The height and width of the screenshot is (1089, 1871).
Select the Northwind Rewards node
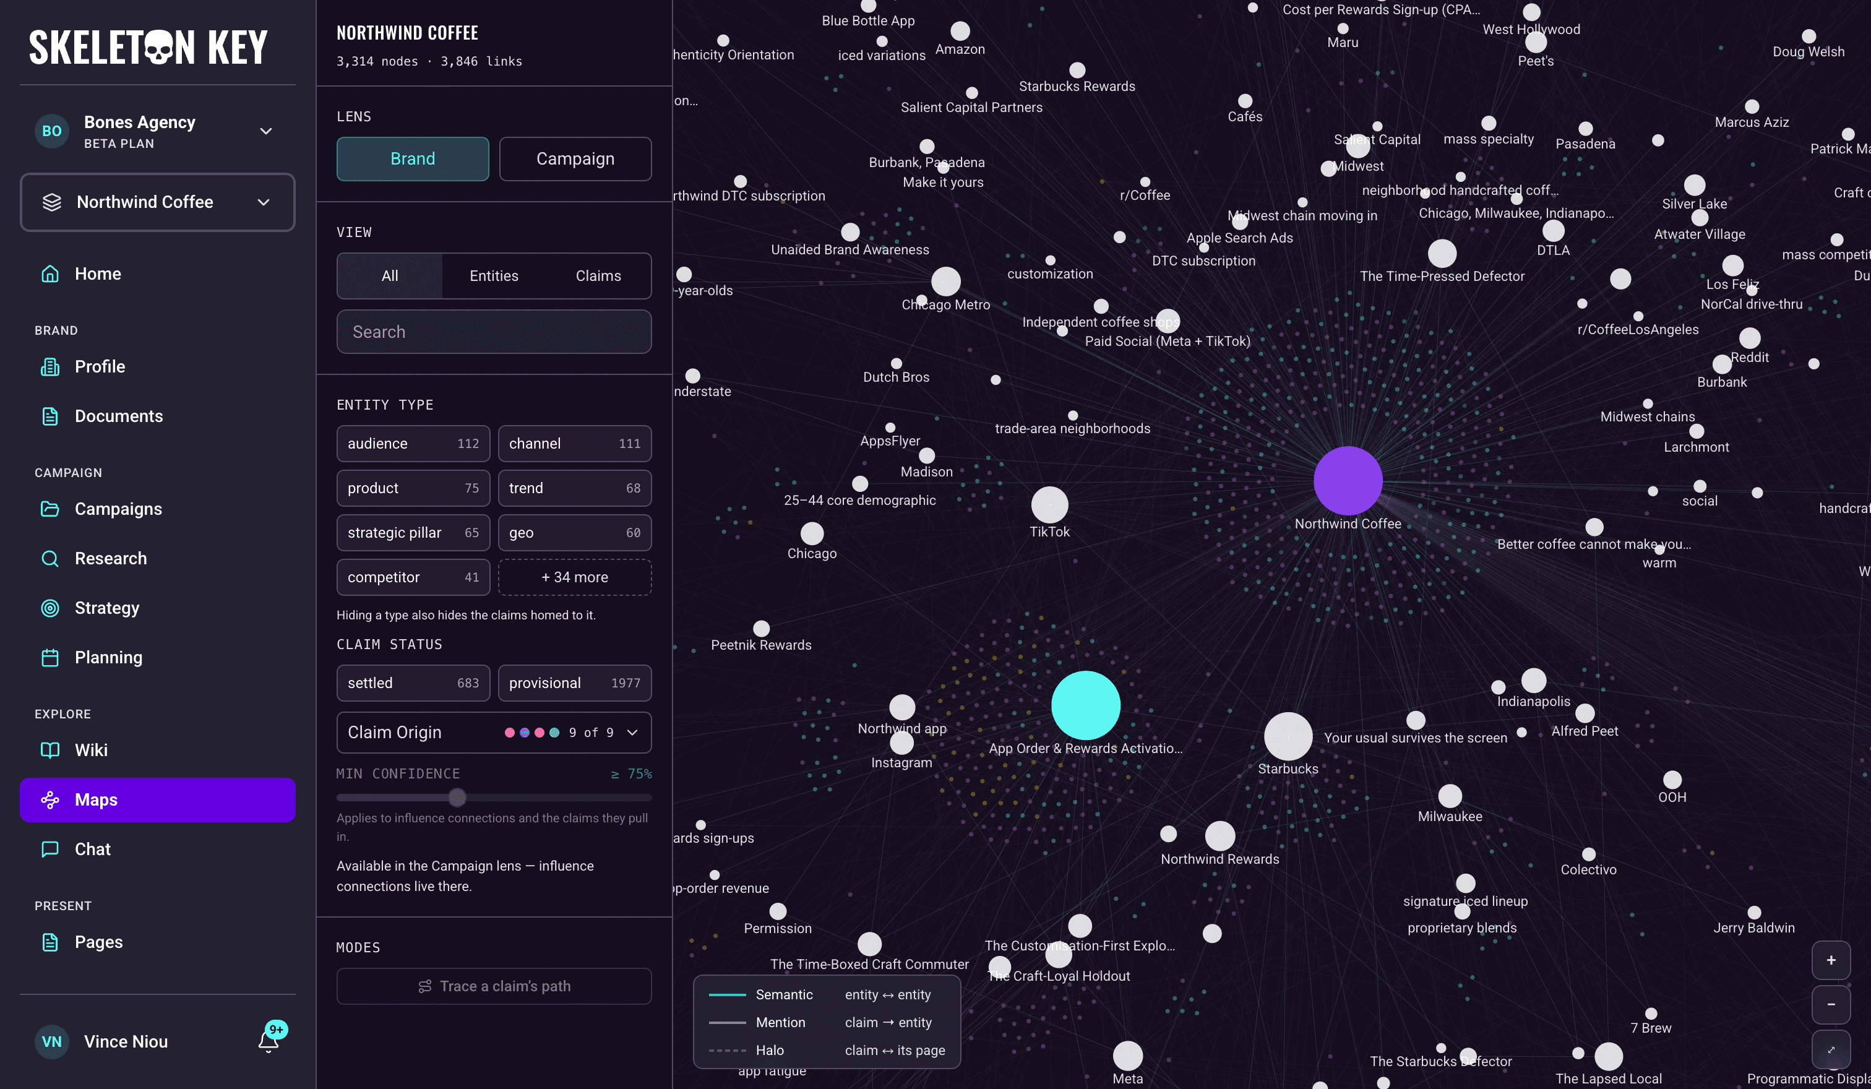tap(1220, 836)
